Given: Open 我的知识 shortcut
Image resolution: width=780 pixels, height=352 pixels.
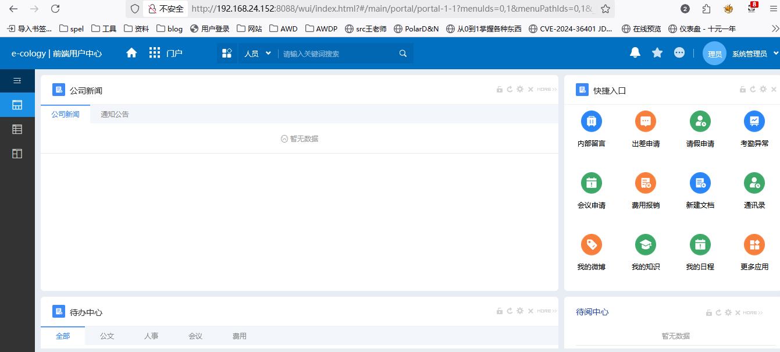Looking at the screenshot, I should [646, 253].
